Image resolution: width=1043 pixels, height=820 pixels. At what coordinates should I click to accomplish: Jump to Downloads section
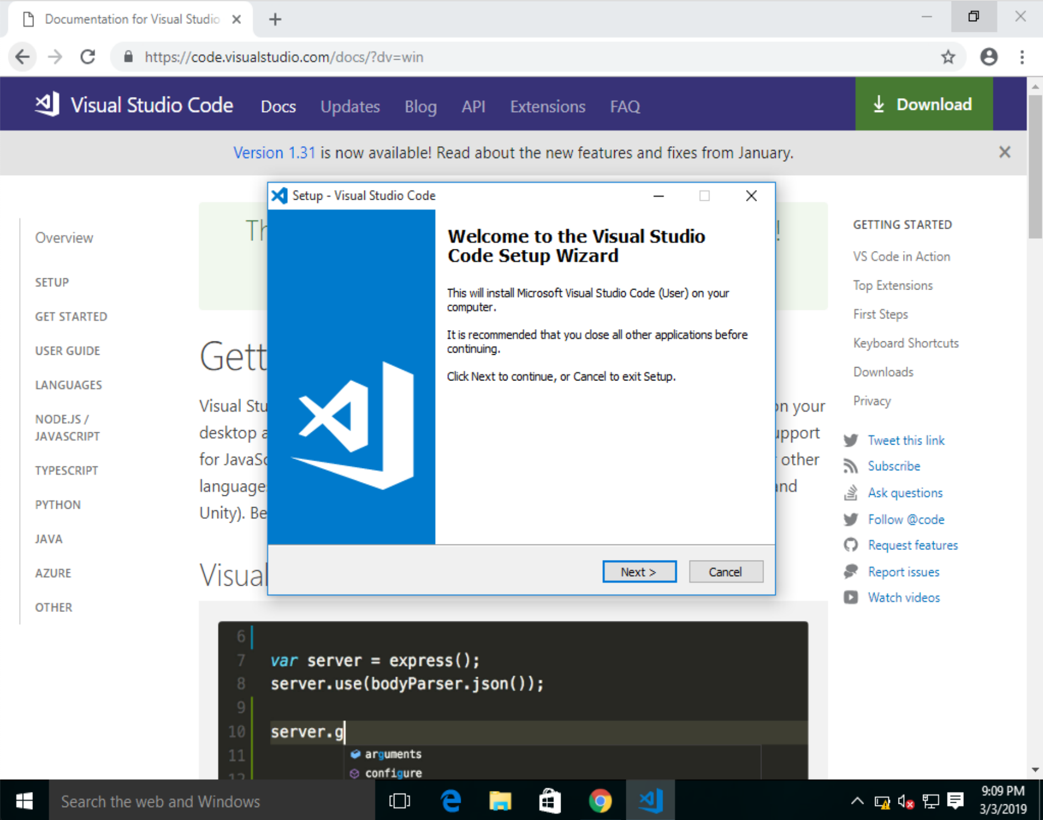point(883,372)
